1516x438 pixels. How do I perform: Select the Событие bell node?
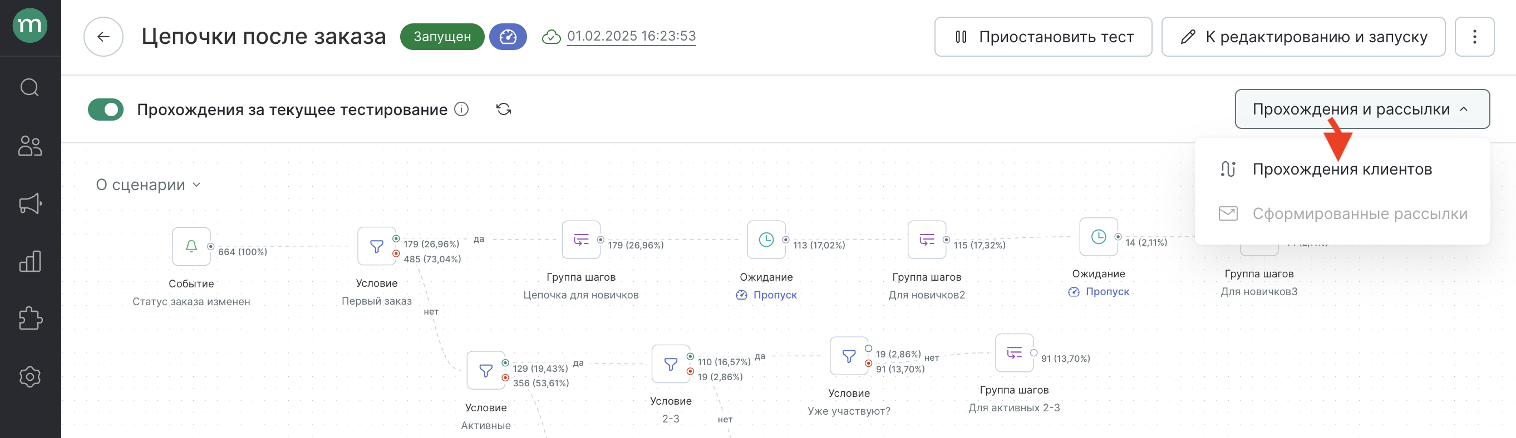pyautogui.click(x=191, y=246)
